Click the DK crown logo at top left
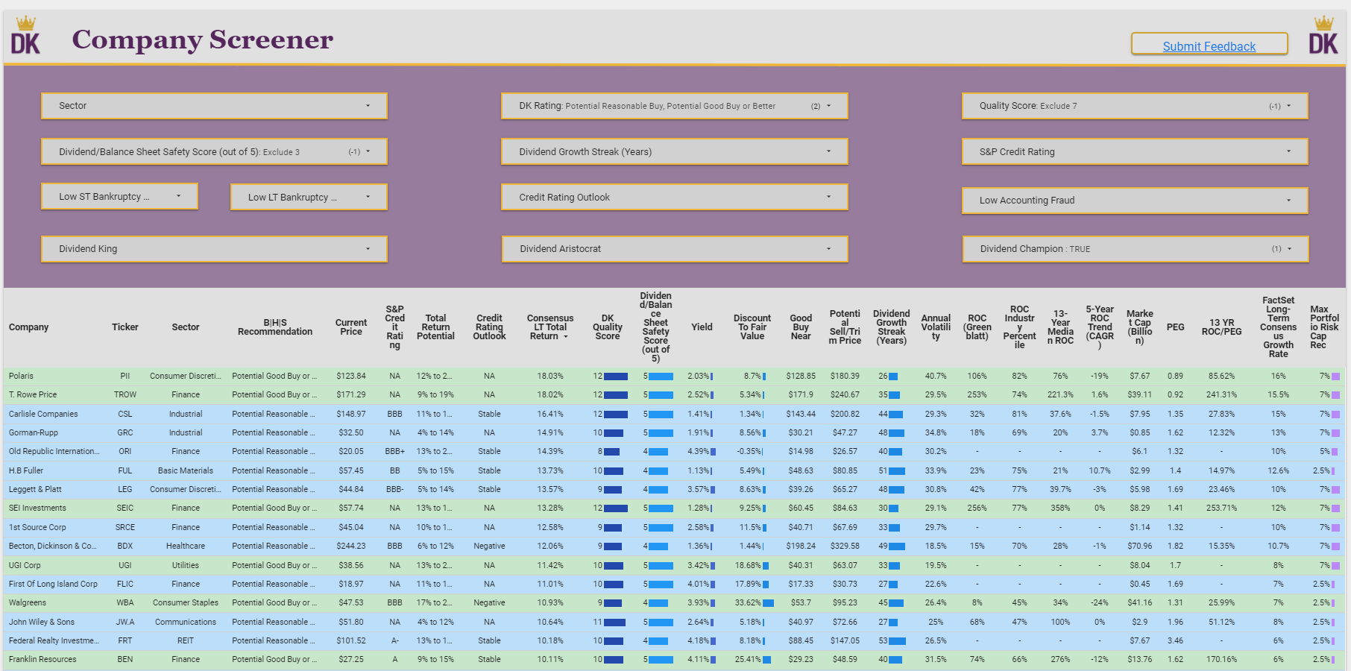Viewport: 1351px width, 671px height. coord(25,36)
